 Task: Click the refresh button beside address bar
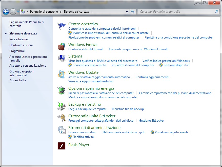(x=133, y=12)
